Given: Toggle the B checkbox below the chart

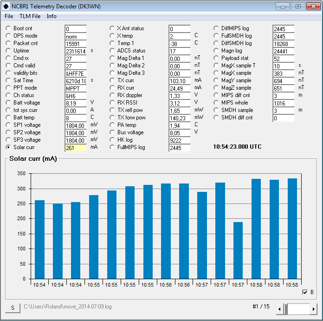Looking at the screenshot, I should [x=305, y=292].
